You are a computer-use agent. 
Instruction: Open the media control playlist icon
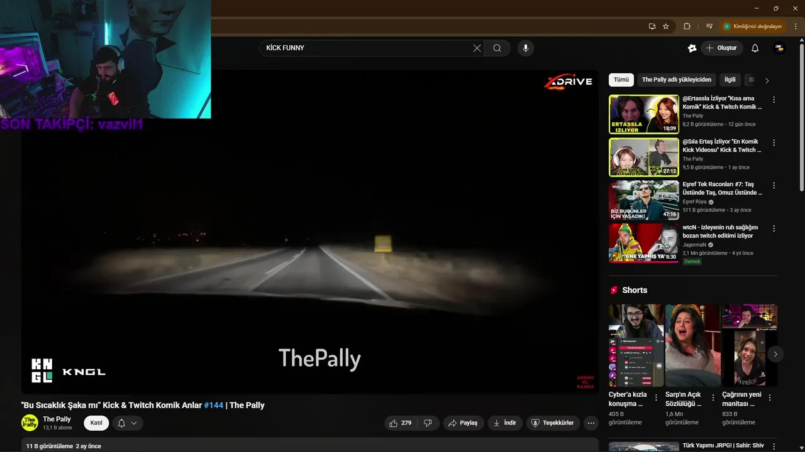coord(709,26)
